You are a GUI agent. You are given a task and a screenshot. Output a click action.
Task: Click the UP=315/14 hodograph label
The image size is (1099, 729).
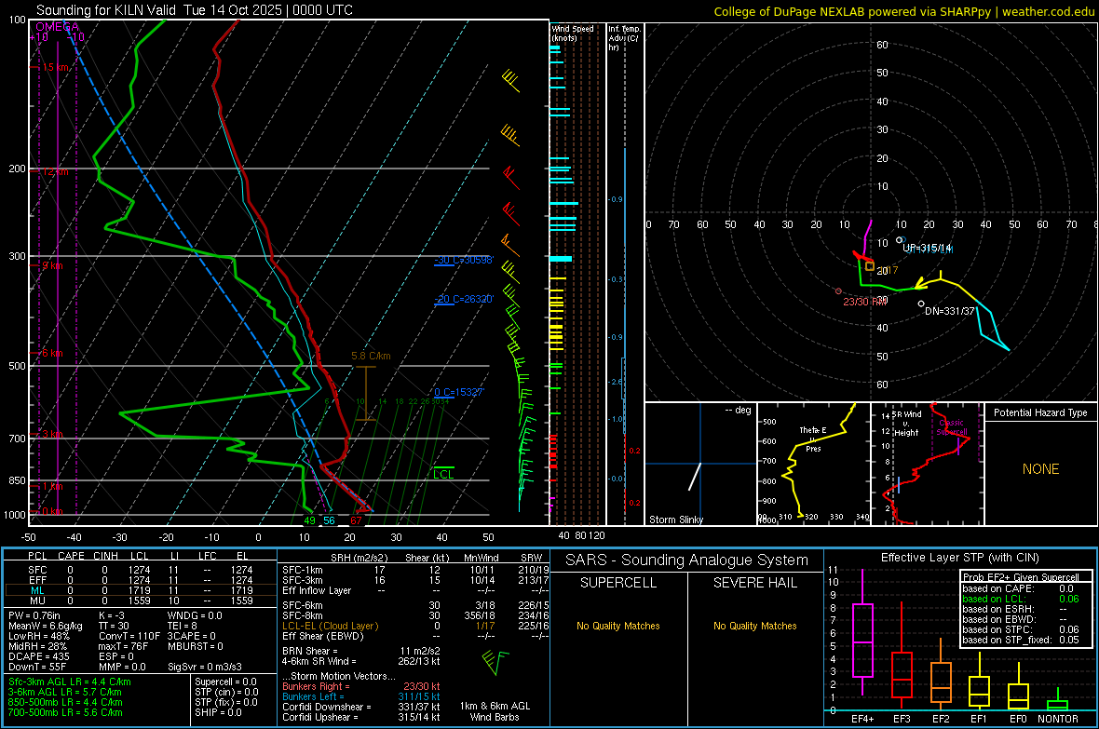point(928,249)
